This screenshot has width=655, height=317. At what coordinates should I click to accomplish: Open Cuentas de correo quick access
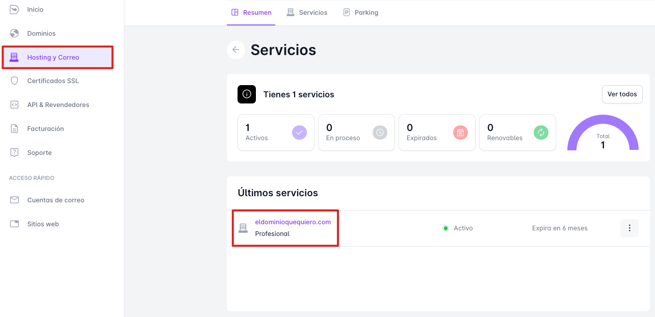pos(56,200)
